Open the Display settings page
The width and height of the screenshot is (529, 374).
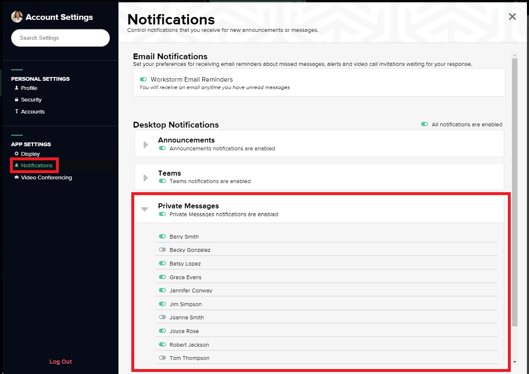point(30,154)
